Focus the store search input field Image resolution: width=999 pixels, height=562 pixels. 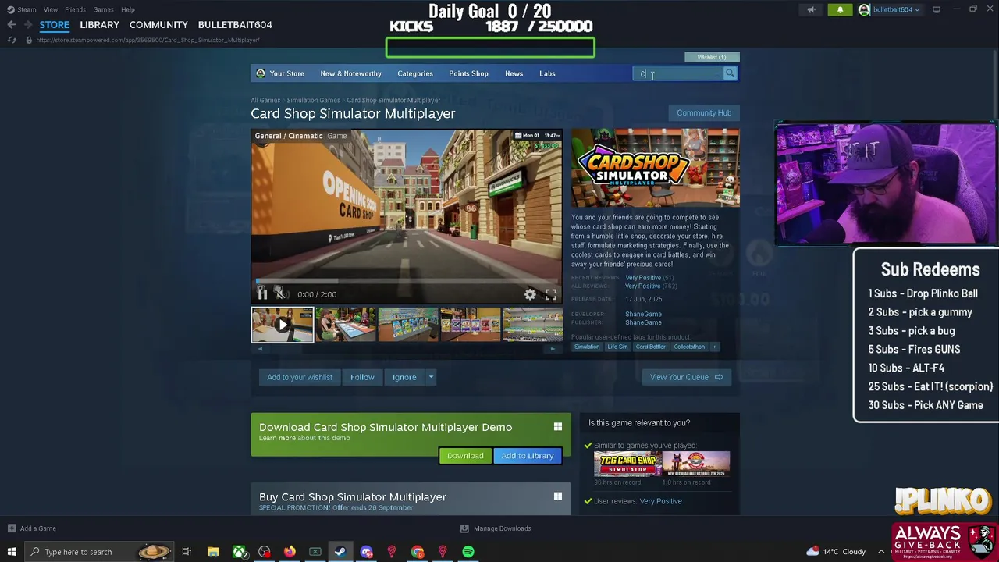679,73
